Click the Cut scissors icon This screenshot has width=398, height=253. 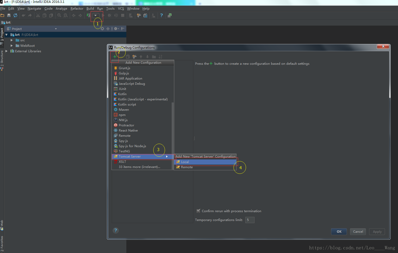pyautogui.click(x=38, y=15)
